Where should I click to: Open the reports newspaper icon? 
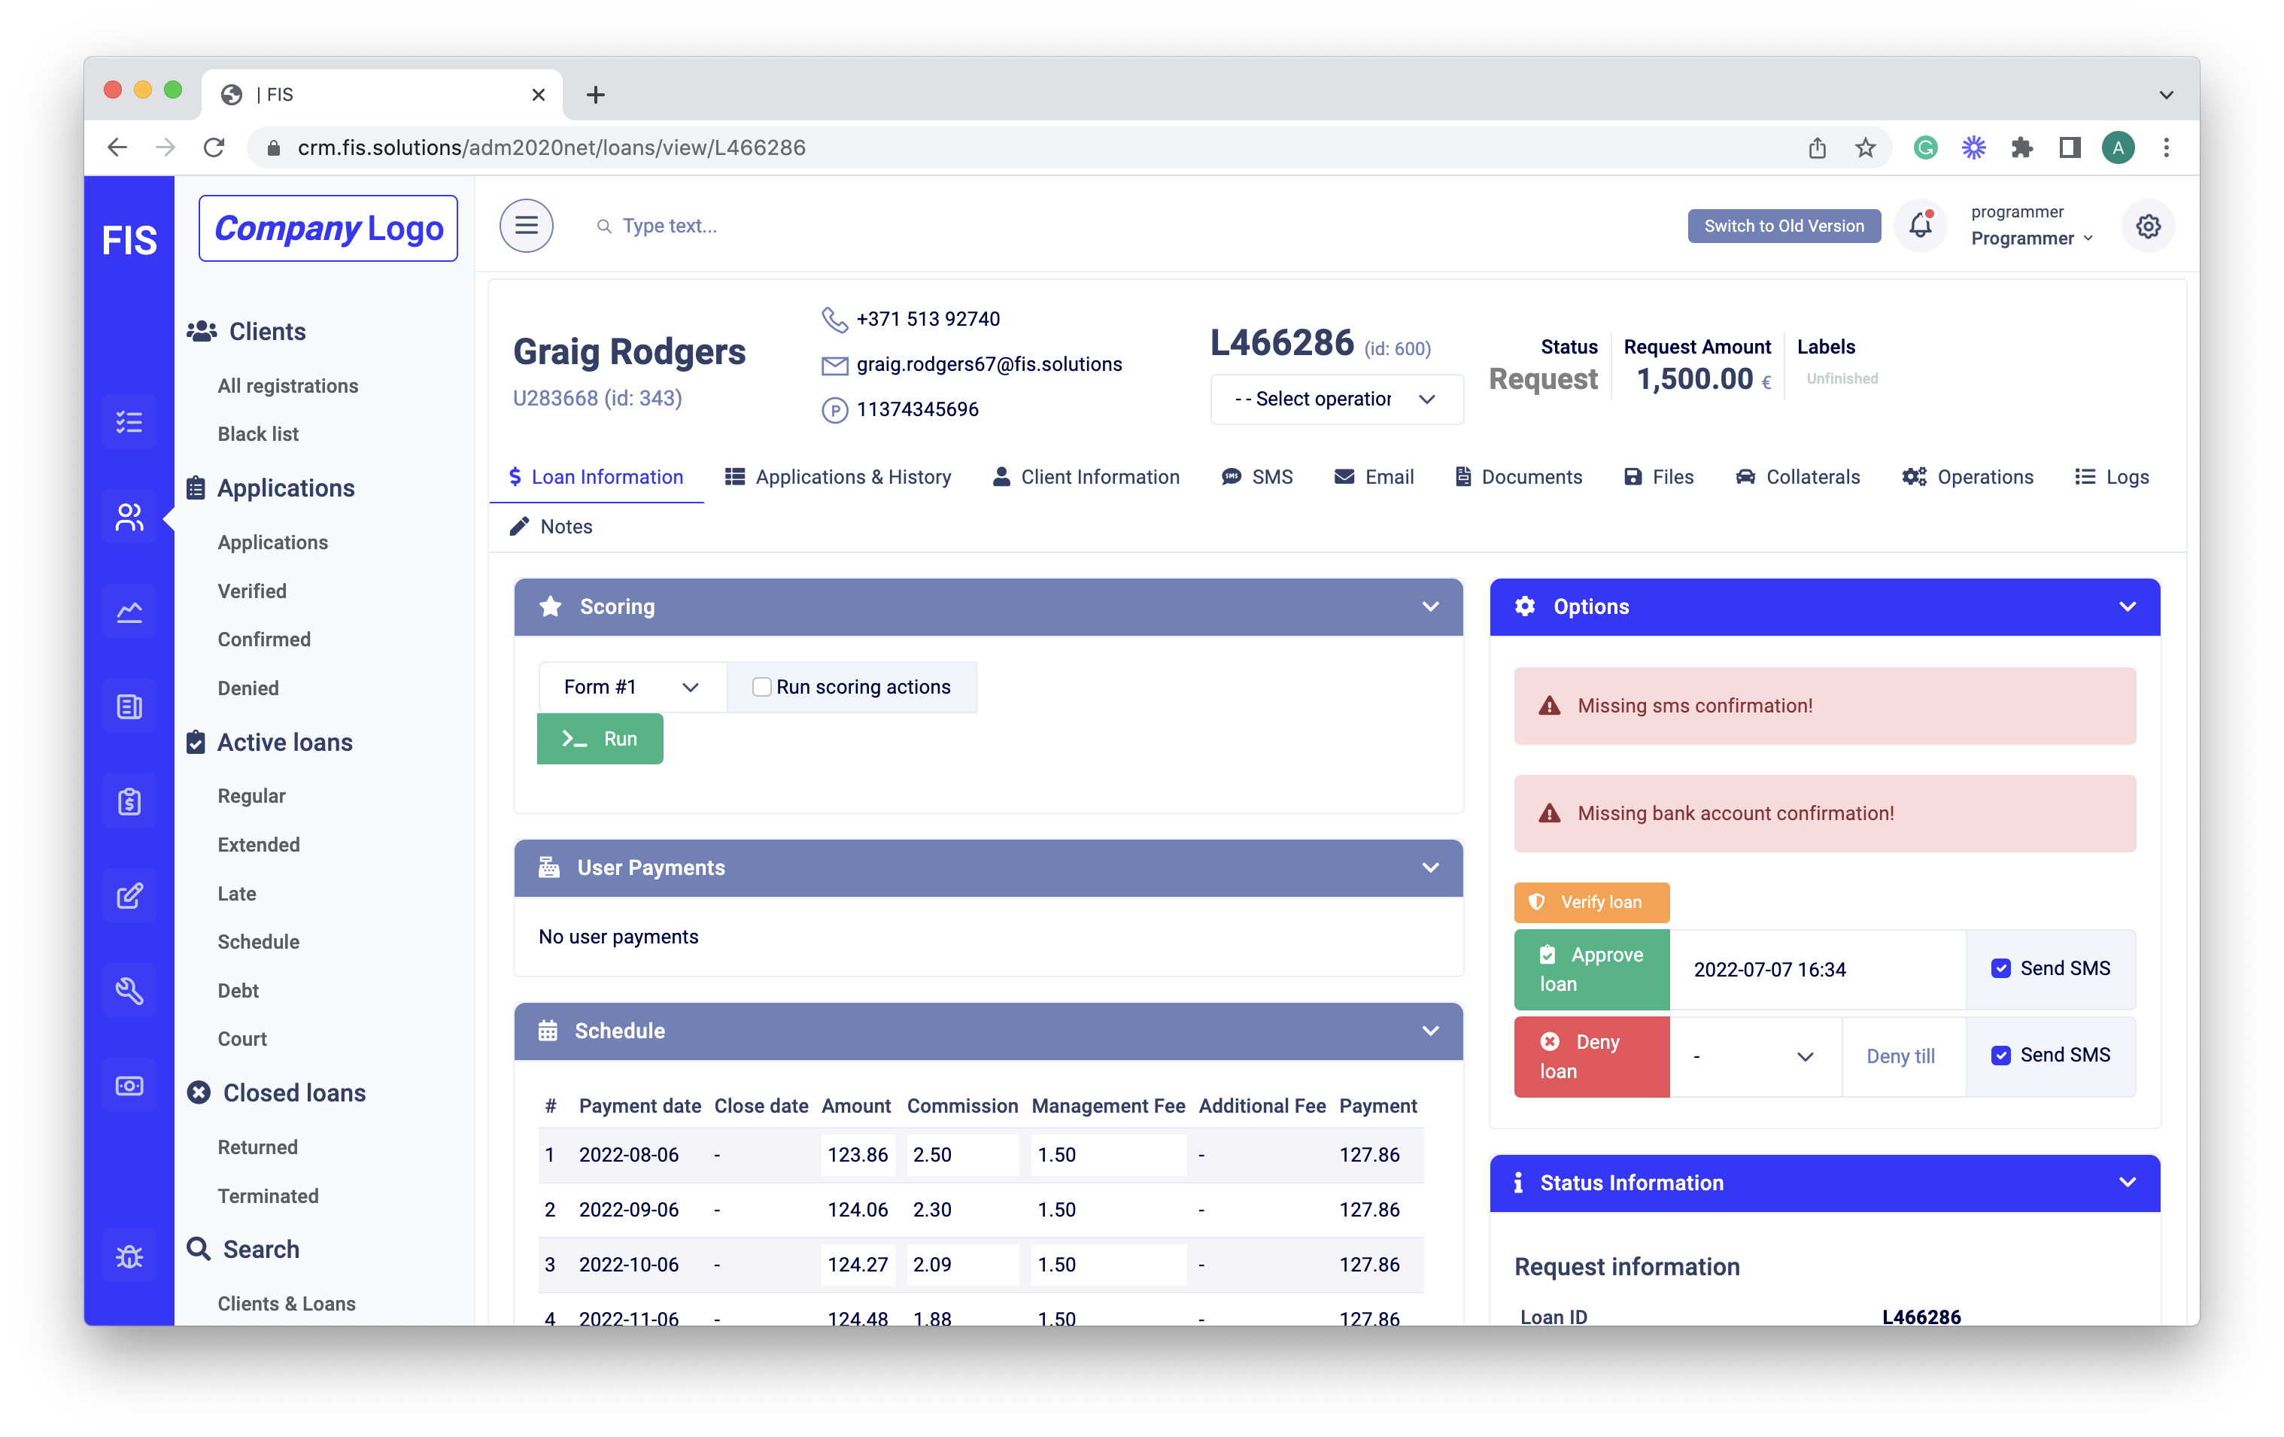130,705
